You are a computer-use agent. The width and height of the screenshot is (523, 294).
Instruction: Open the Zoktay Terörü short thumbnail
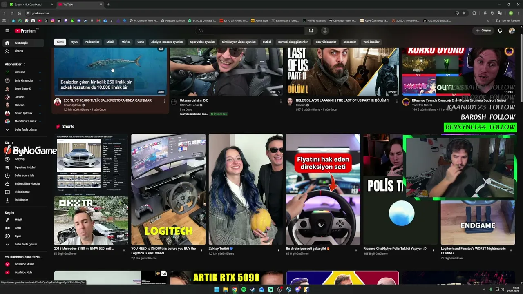pyautogui.click(x=246, y=189)
